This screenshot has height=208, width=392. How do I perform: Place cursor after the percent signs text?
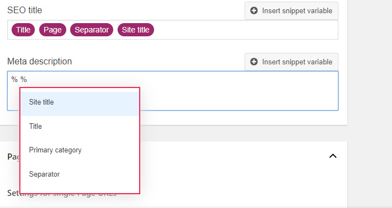point(28,79)
